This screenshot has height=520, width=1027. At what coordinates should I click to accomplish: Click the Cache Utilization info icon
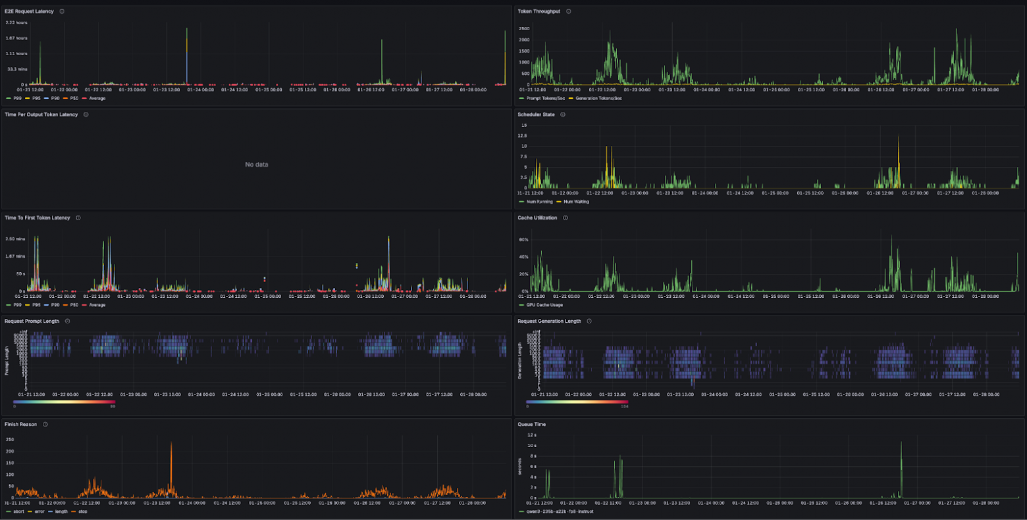tap(565, 218)
